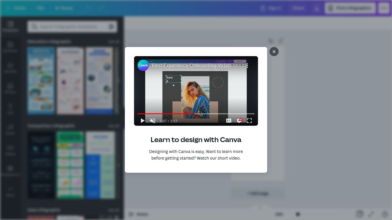This screenshot has width=392, height=220.
Task: Click inside the search infographic templates field
Action: click(72, 27)
